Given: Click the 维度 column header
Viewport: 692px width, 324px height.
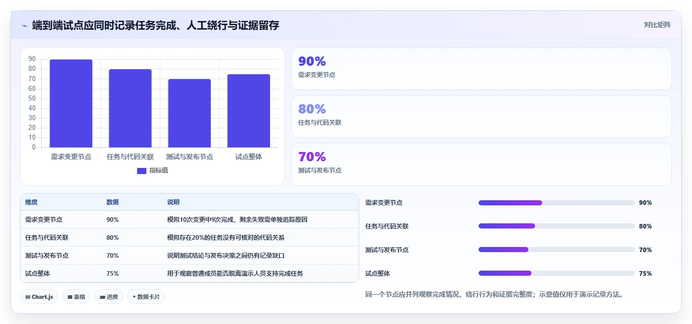Looking at the screenshot, I should click(x=31, y=202).
